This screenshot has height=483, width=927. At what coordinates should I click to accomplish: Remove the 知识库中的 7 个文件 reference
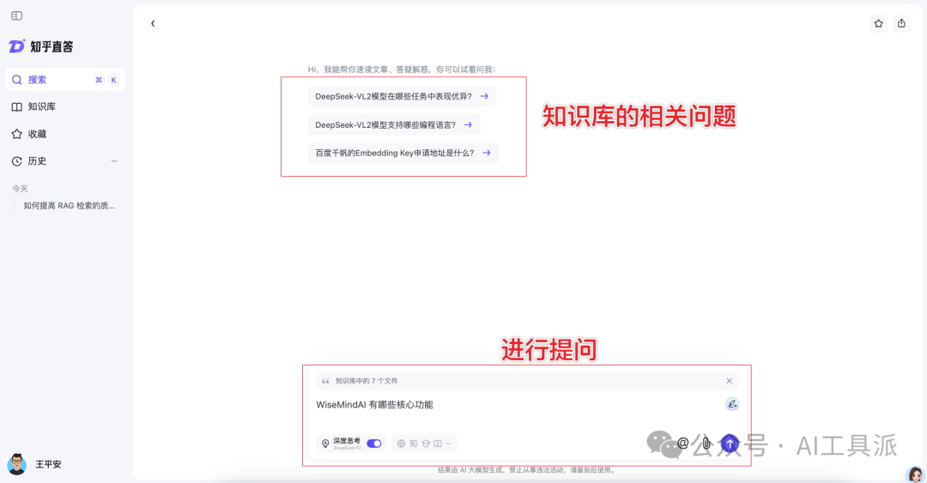(x=729, y=381)
